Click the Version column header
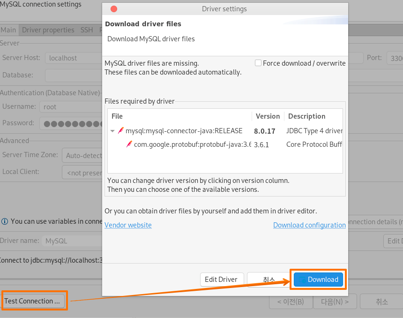403x318 pixels. pos(268,116)
